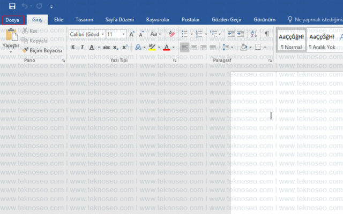Image resolution: width=343 pixels, height=214 pixels.
Task: Open the Başvurular tab
Action: click(158, 20)
